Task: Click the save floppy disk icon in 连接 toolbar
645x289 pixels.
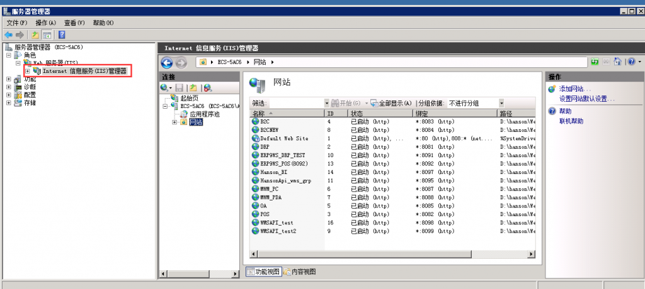Action: [179, 87]
